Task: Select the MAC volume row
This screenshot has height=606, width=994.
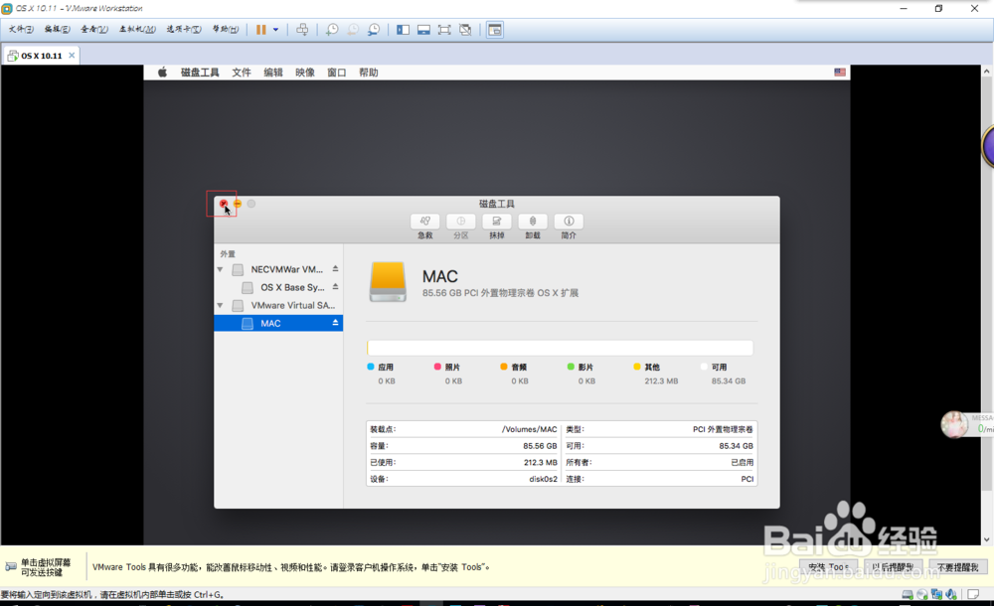Action: [x=278, y=323]
